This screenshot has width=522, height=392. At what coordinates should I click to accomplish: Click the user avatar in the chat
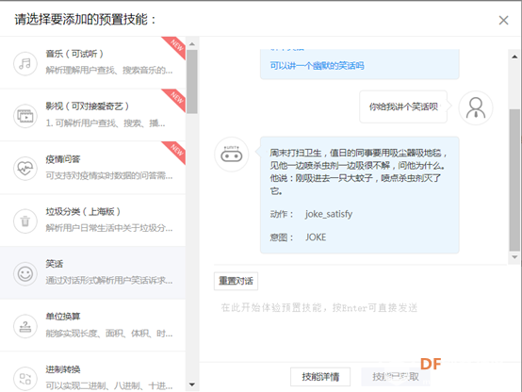[x=476, y=108]
